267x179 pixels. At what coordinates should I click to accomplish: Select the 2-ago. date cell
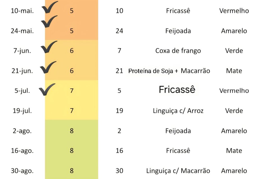22,131
